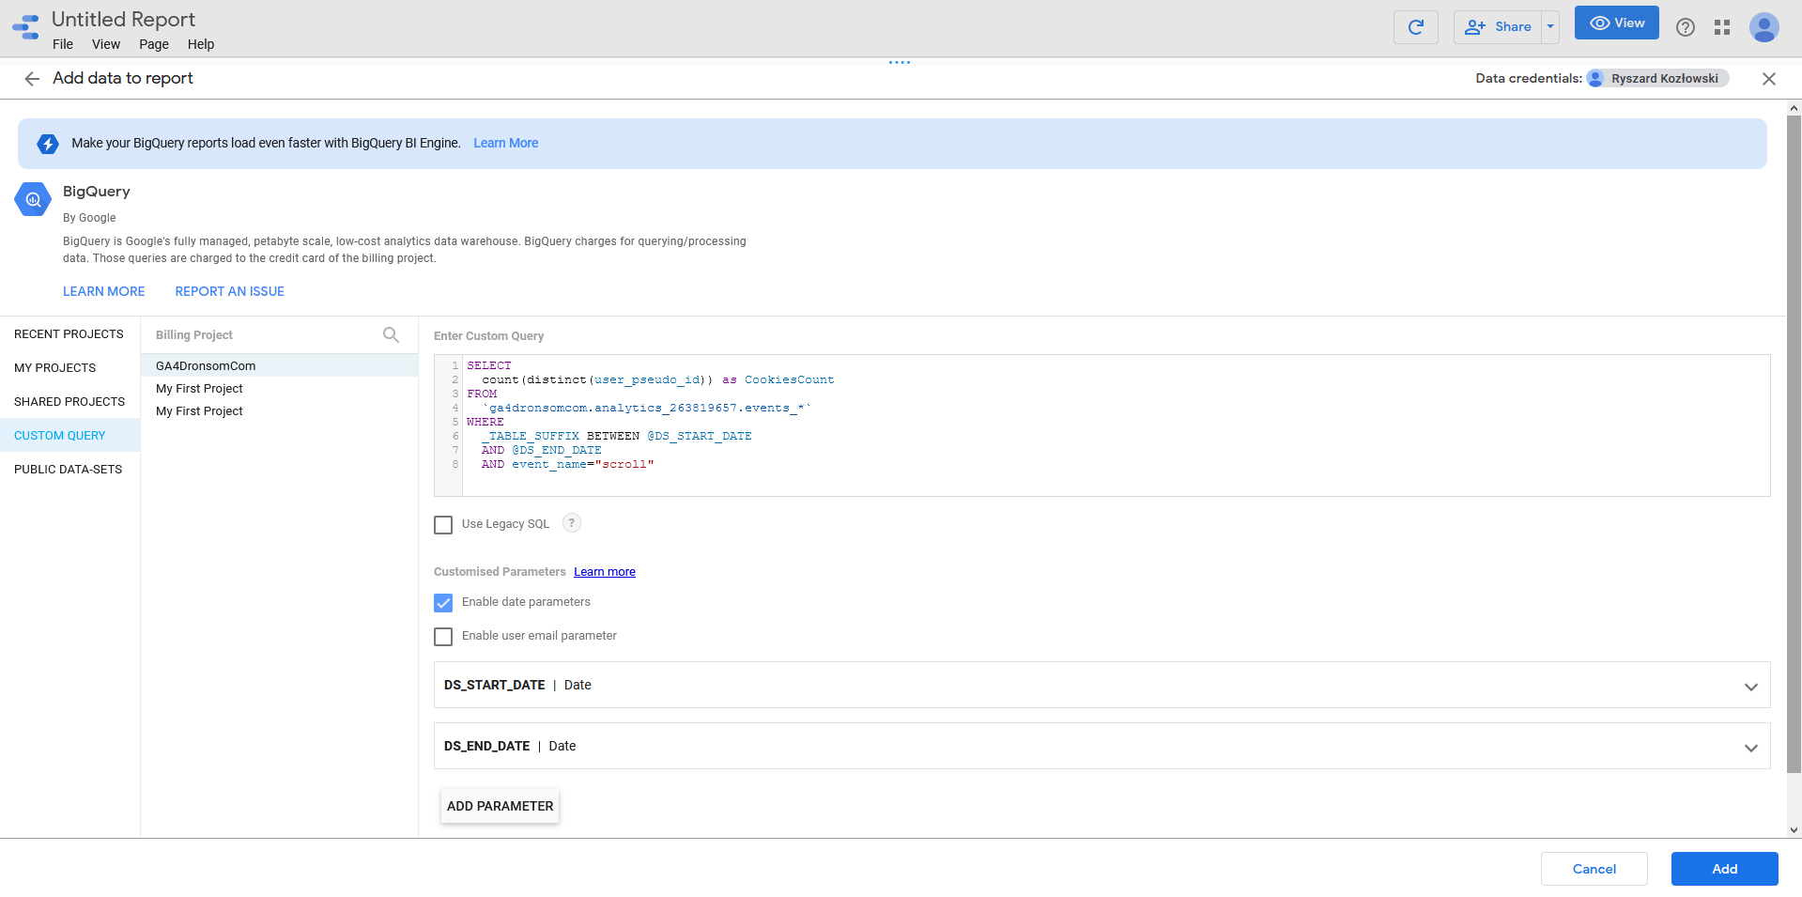Click the BI Engine lightning icon
This screenshot has width=1802, height=897.
48,144
